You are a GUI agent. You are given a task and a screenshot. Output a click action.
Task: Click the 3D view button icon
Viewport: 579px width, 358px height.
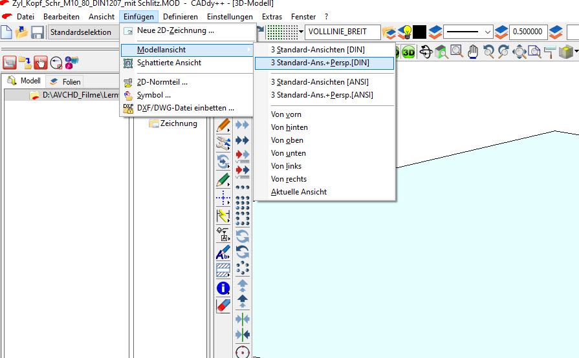click(x=408, y=52)
